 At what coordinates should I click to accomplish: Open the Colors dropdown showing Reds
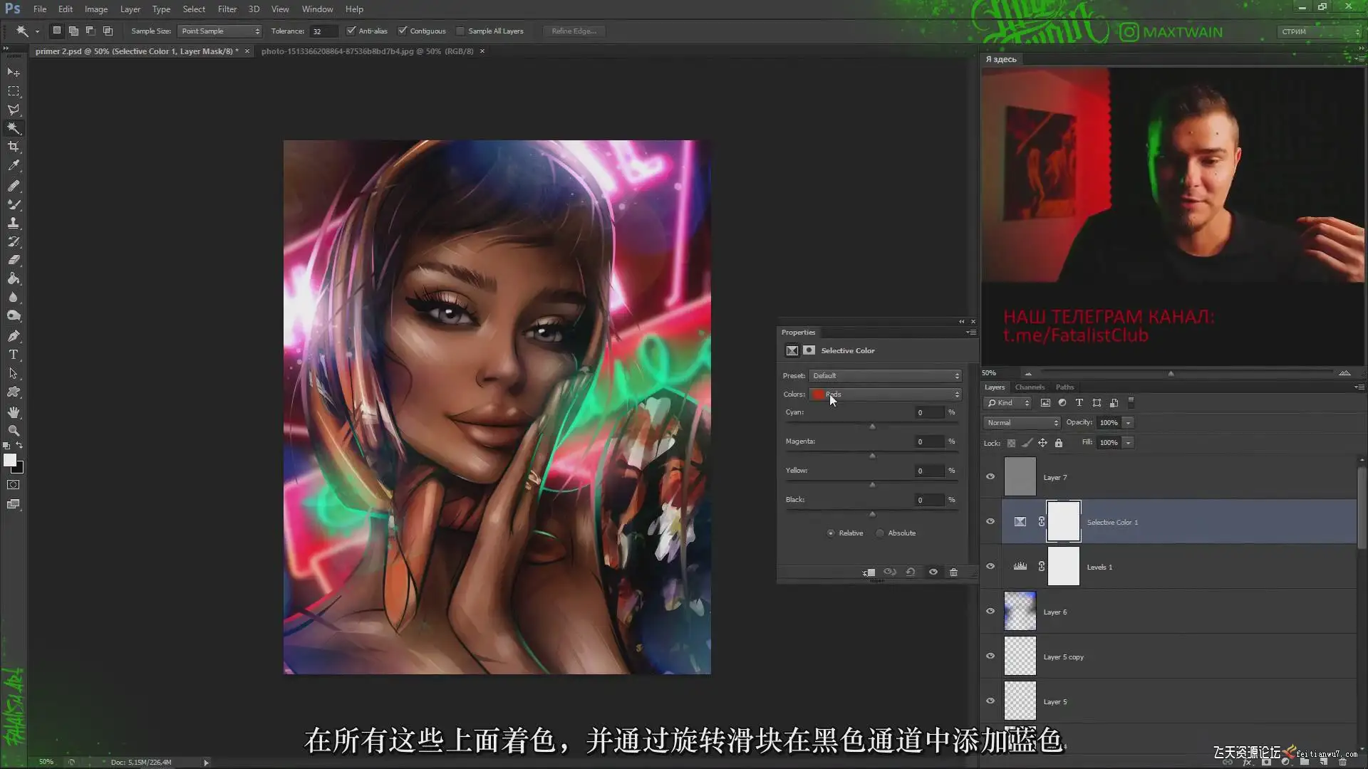click(x=886, y=394)
